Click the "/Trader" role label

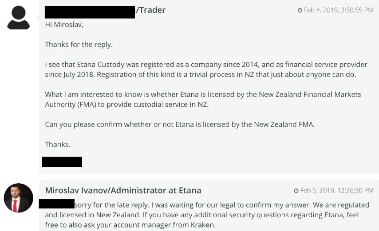point(150,10)
